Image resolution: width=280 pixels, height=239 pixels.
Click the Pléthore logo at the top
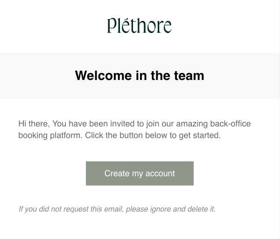click(139, 26)
